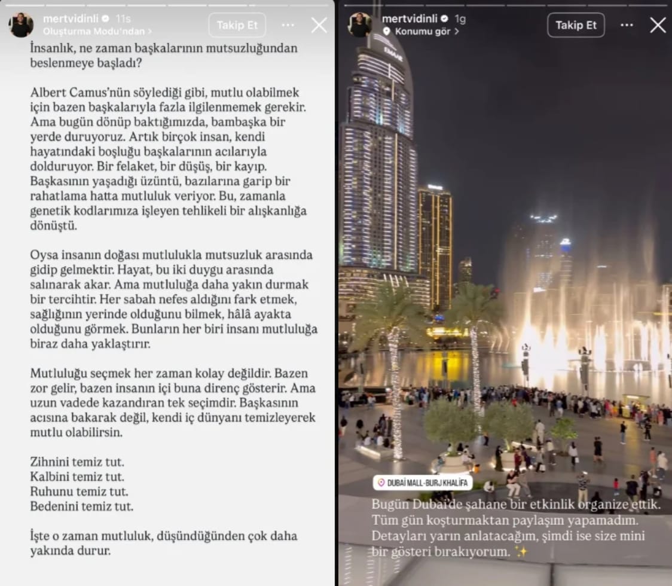
Task: Open three-dot more options on the left story
Action: click(x=288, y=25)
